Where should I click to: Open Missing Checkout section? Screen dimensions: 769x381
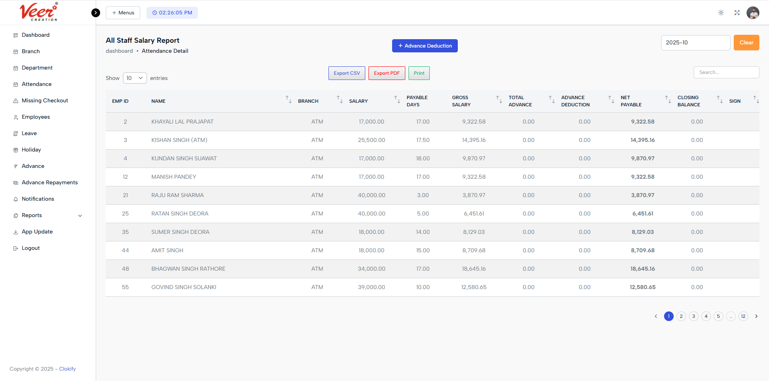click(44, 100)
